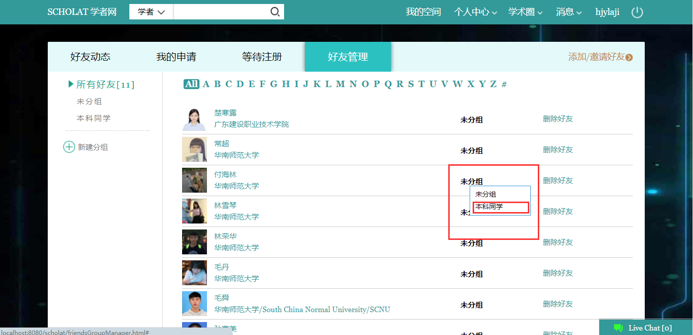
Task: Collapse the 所有好友 group tree
Action: tap(71, 84)
